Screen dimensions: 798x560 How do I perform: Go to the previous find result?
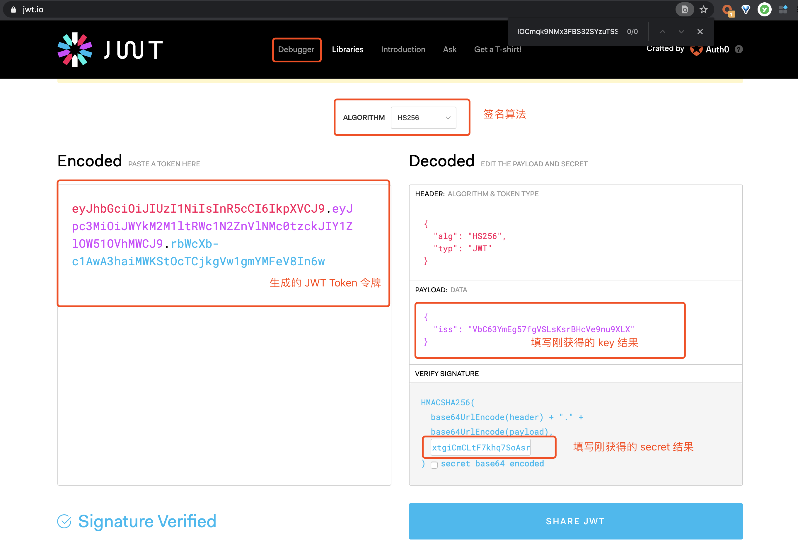pos(662,32)
